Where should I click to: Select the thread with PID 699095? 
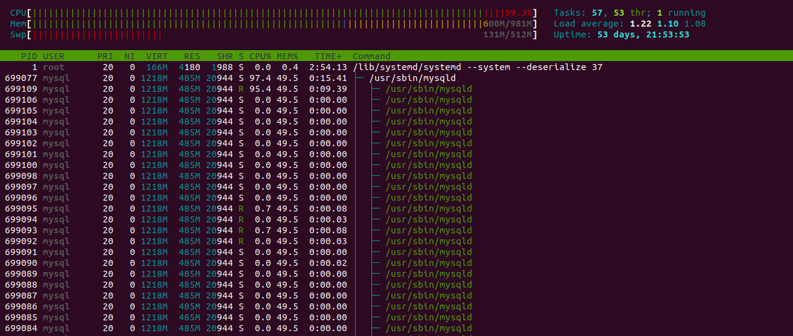[x=396, y=208]
